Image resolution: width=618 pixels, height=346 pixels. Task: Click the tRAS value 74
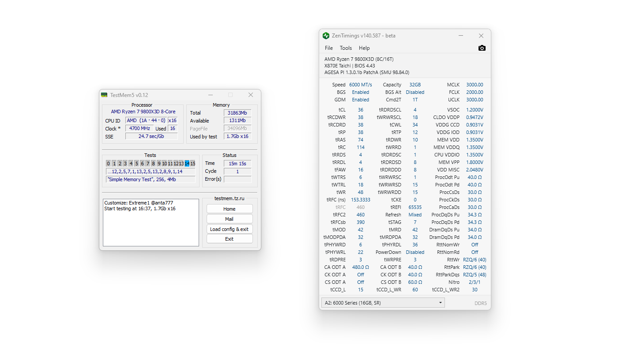coord(361,140)
